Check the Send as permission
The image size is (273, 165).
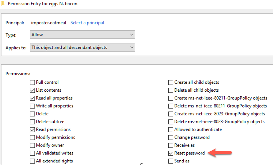point(171,161)
